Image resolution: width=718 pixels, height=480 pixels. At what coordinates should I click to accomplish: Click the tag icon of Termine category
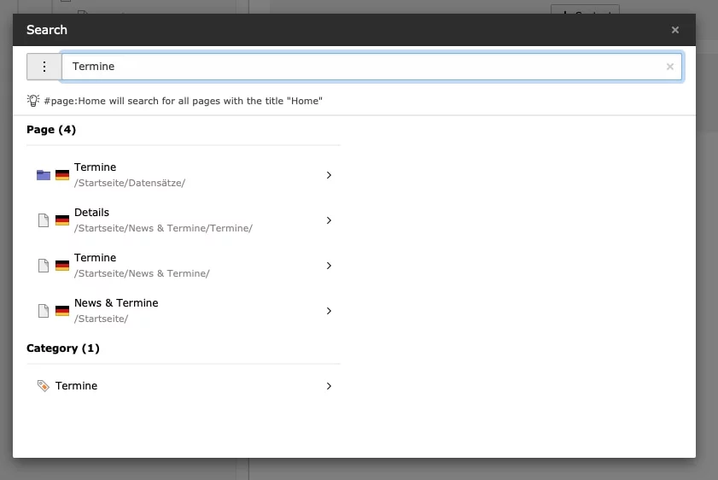point(43,386)
